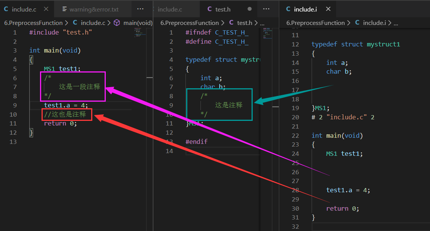Click the 这是注释 comment in test.h

pos(229,105)
